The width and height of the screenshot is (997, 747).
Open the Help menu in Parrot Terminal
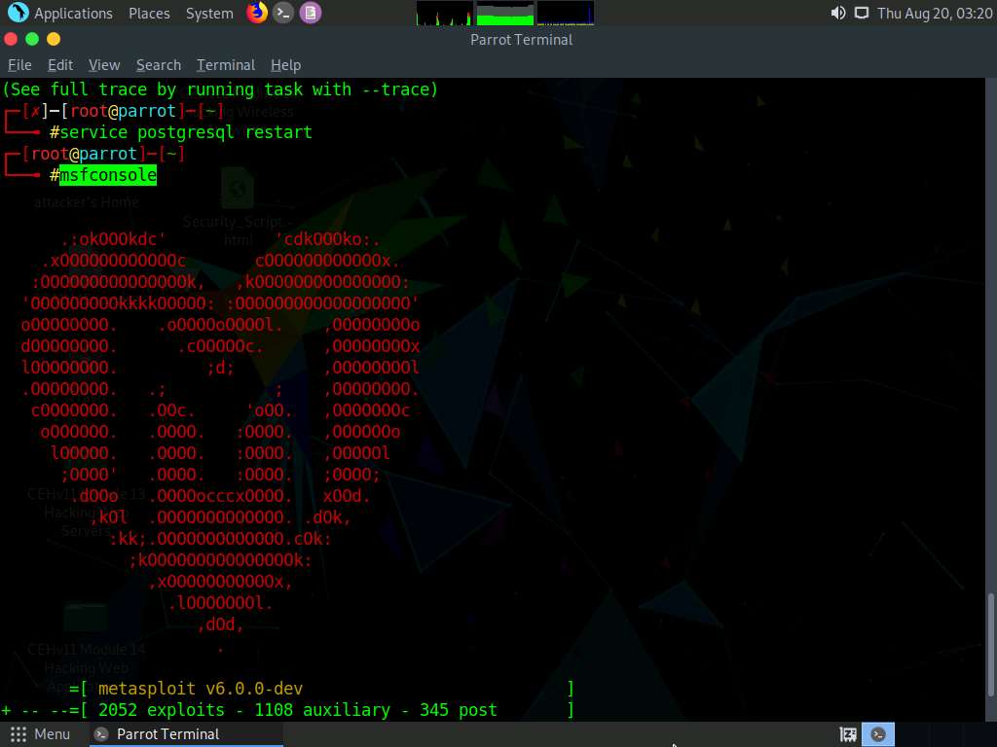click(285, 65)
